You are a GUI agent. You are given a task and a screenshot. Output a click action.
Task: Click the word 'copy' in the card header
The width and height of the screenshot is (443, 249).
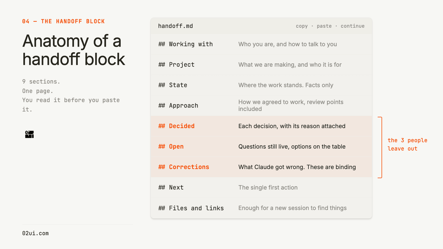click(x=302, y=26)
